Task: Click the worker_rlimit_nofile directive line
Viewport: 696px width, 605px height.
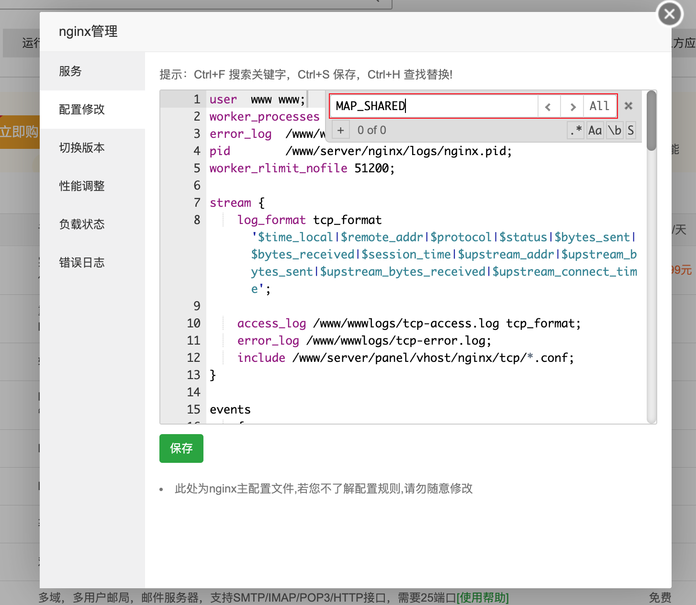Action: click(x=302, y=168)
